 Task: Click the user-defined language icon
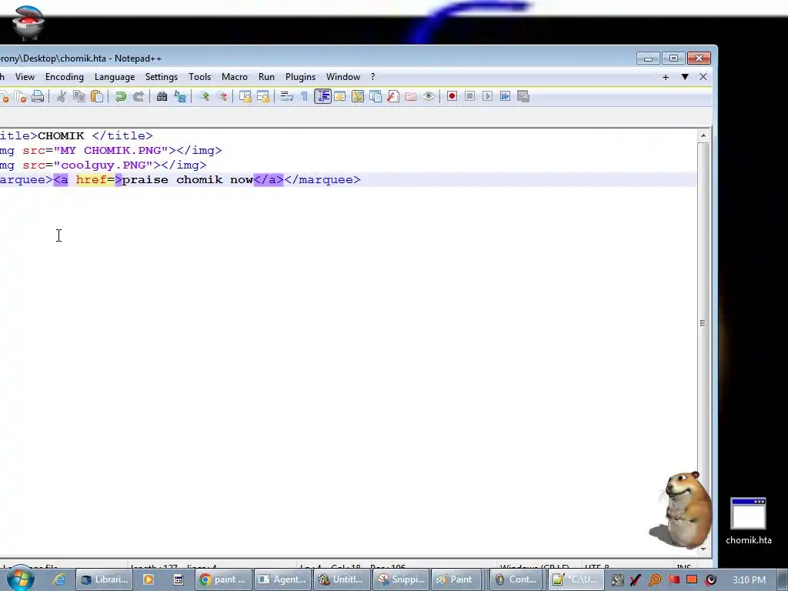pyautogui.click(x=340, y=96)
